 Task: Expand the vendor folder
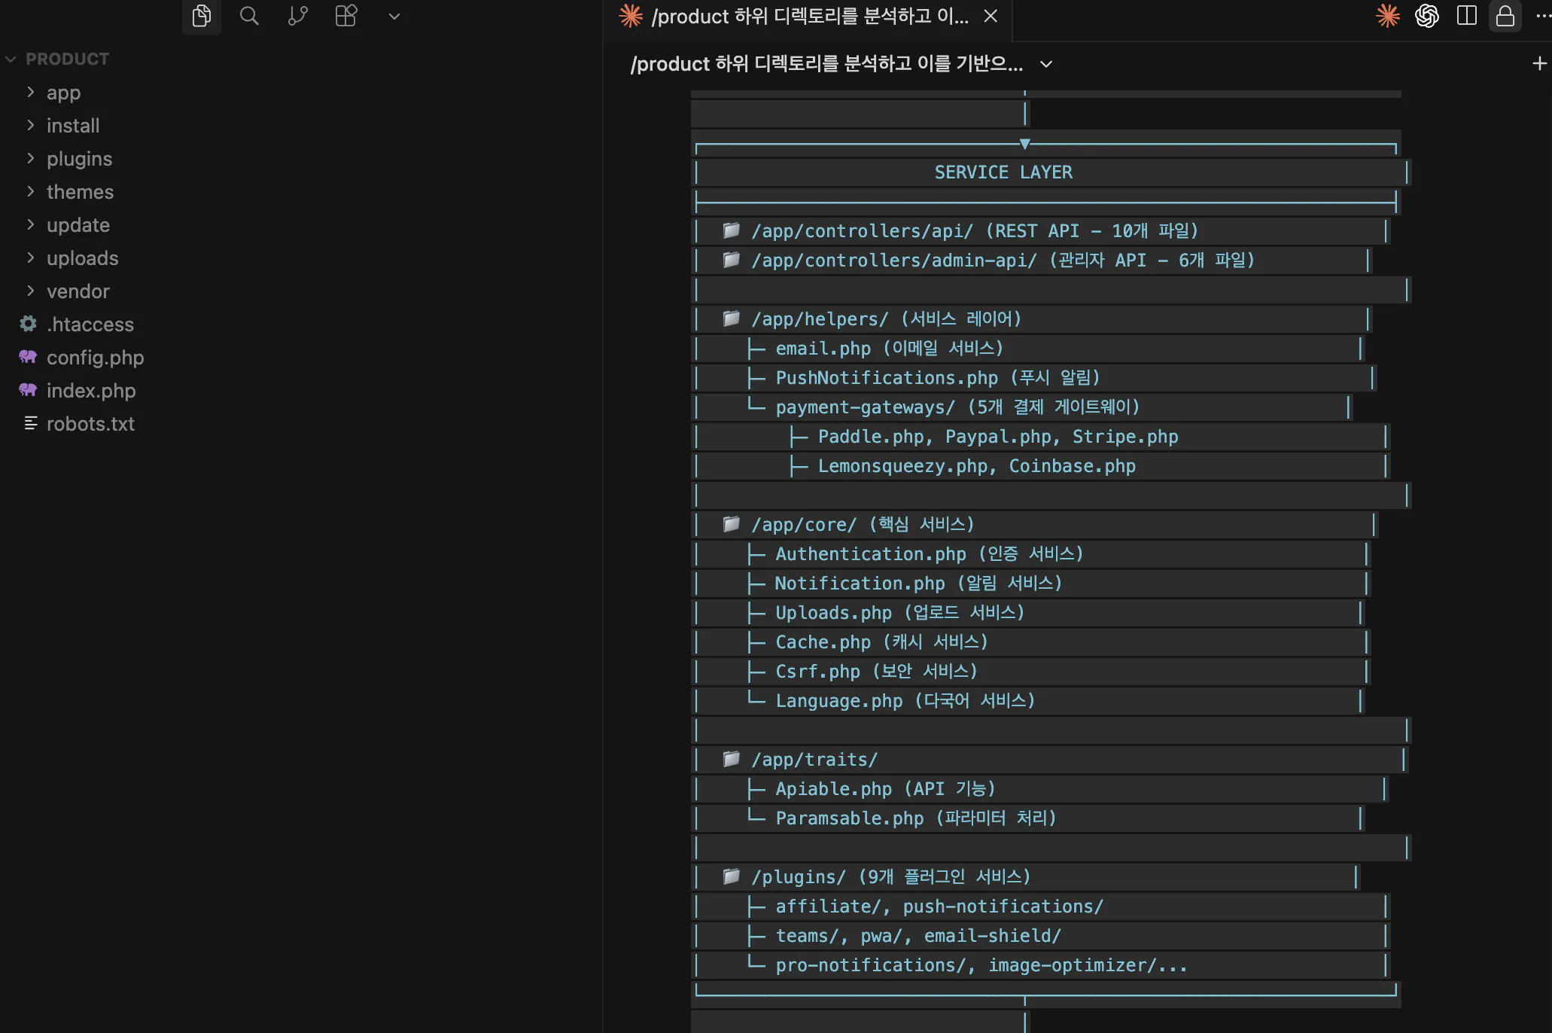pos(78,291)
